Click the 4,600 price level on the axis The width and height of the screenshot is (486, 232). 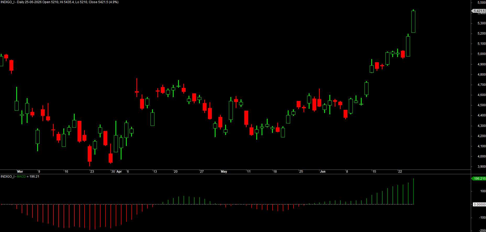(482, 95)
